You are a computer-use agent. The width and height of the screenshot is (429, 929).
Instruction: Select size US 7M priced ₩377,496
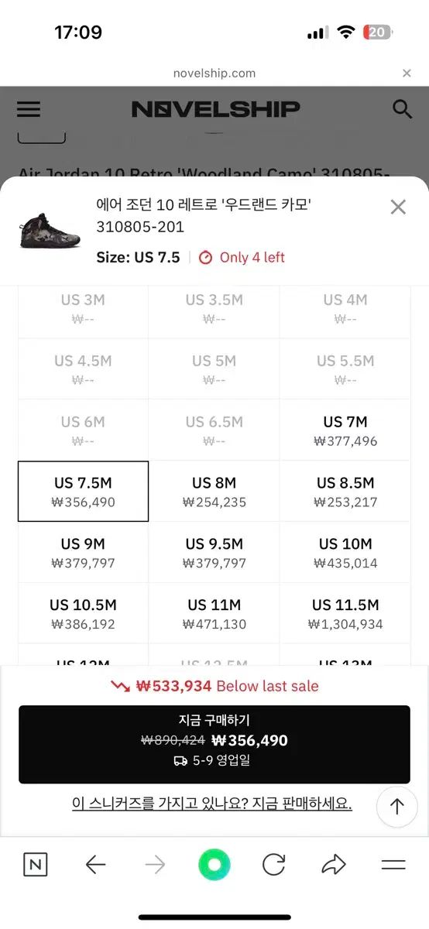coord(345,430)
